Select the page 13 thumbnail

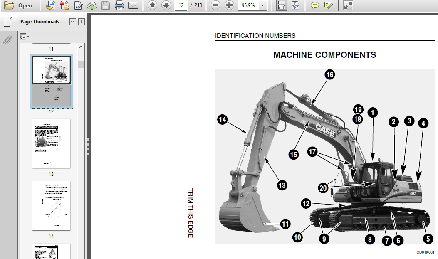pyautogui.click(x=52, y=143)
